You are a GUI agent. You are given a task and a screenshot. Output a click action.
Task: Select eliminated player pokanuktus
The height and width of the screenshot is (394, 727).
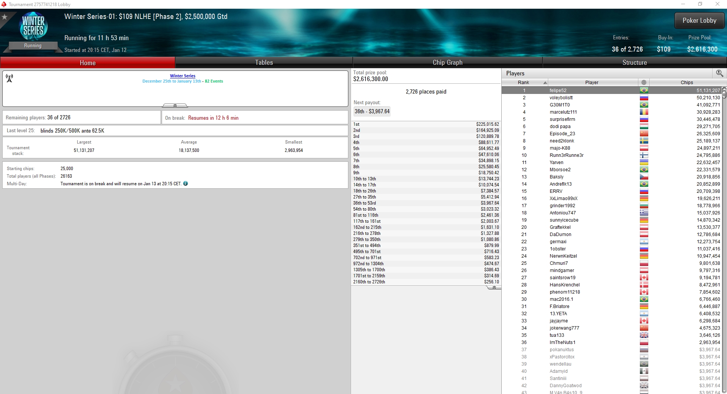tap(612, 350)
